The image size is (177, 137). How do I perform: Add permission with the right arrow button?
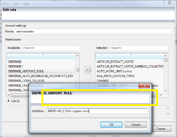coord(88,70)
